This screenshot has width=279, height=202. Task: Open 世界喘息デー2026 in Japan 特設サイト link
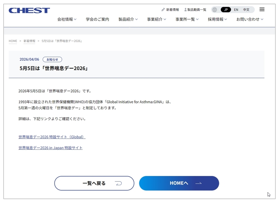(50, 148)
